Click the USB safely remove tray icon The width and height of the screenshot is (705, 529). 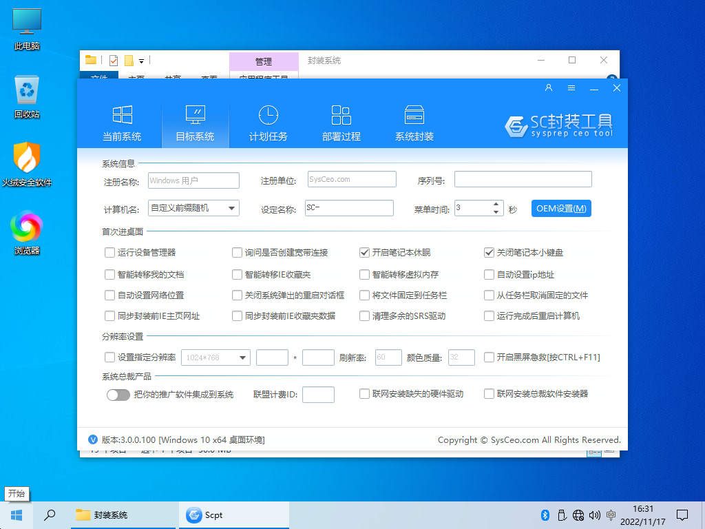point(562,515)
